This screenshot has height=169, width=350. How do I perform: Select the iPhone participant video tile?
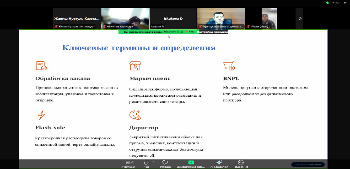click(x=269, y=19)
